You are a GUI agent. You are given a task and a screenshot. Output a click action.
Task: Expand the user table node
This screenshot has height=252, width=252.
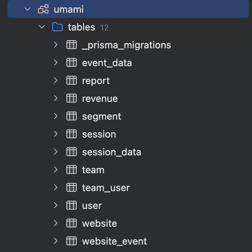pos(56,206)
